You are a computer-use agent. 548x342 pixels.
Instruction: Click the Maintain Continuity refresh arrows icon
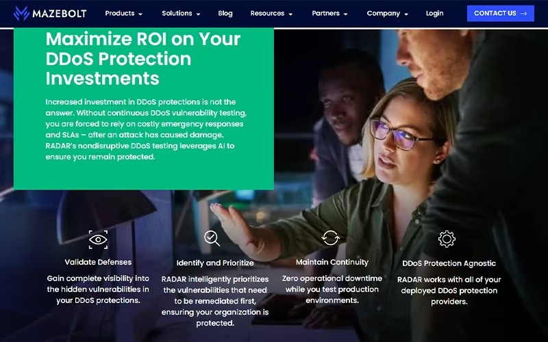[x=331, y=238]
